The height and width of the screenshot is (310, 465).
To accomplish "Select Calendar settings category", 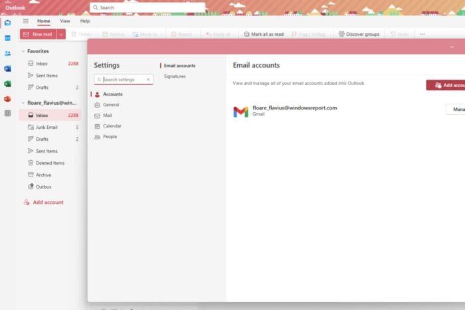I will [108, 126].
